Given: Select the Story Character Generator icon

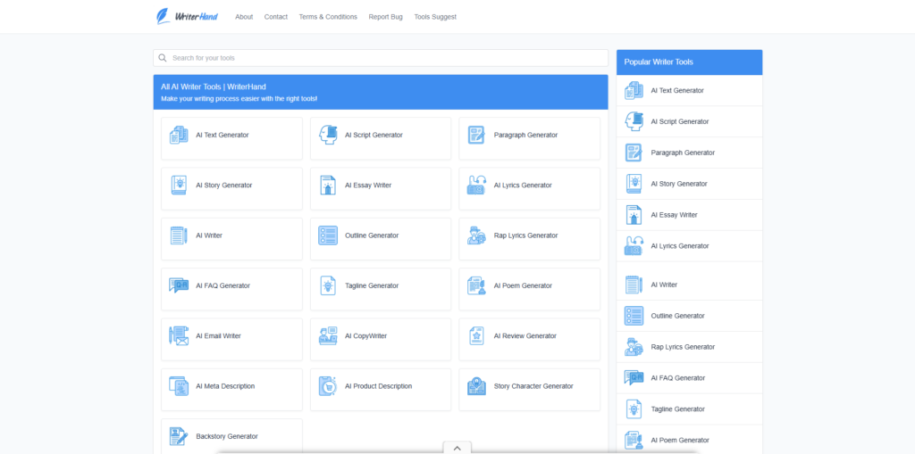Looking at the screenshot, I should pyautogui.click(x=477, y=386).
